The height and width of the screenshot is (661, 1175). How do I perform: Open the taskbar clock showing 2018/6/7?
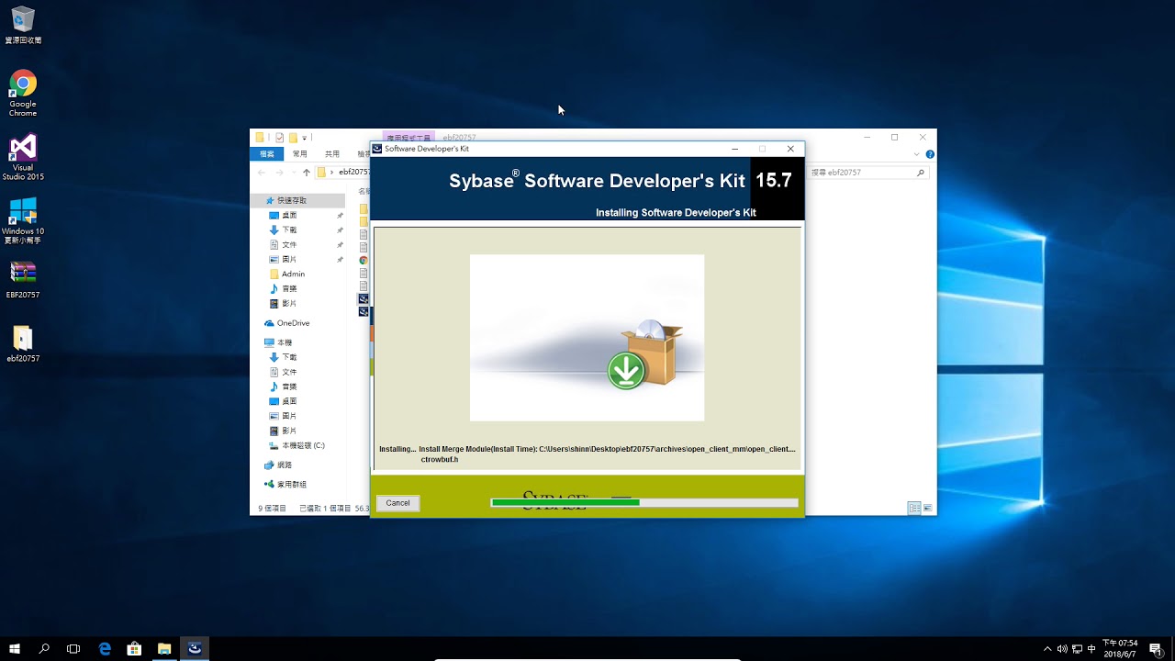1120,649
